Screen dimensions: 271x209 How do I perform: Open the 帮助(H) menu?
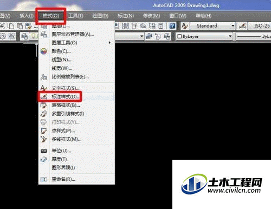click(204, 16)
